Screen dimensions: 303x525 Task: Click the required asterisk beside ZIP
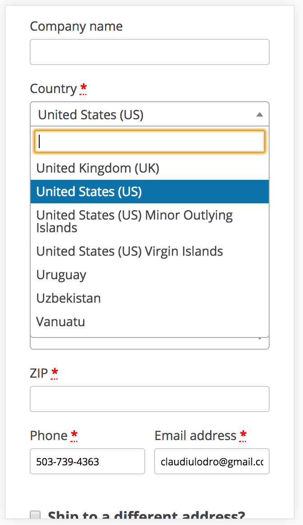coord(55,372)
